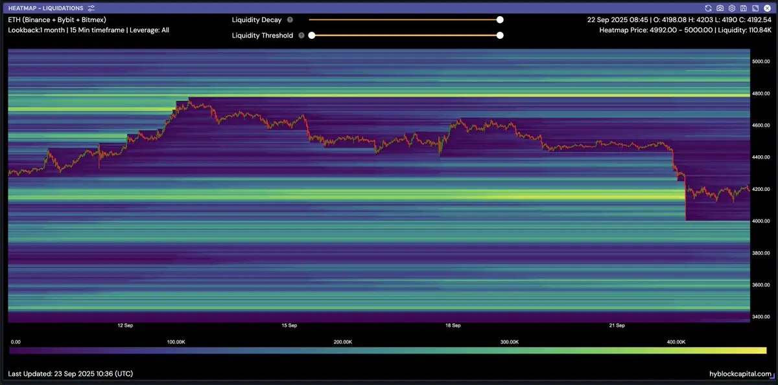Click the 3600.00 price axis label

point(760,285)
